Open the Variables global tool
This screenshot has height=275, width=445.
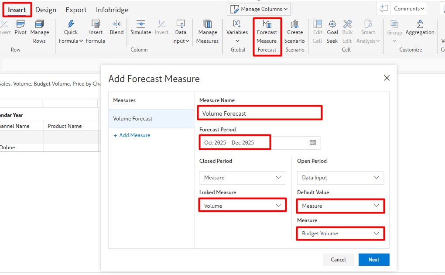(x=237, y=32)
